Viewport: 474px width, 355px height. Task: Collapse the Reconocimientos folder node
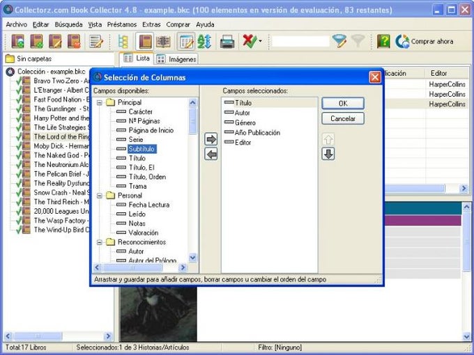coord(100,242)
